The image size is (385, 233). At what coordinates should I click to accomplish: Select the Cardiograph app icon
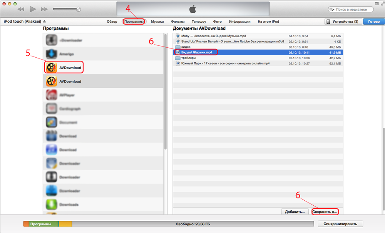pos(51,109)
